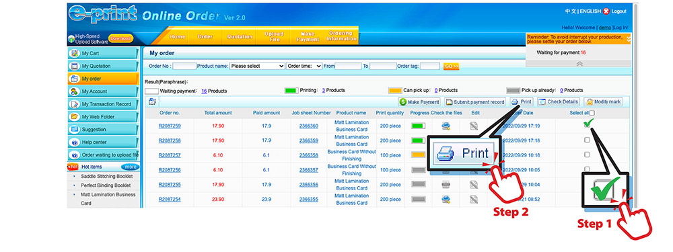Click the Download upload software button
This screenshot has height=252, width=673.
pos(120,38)
